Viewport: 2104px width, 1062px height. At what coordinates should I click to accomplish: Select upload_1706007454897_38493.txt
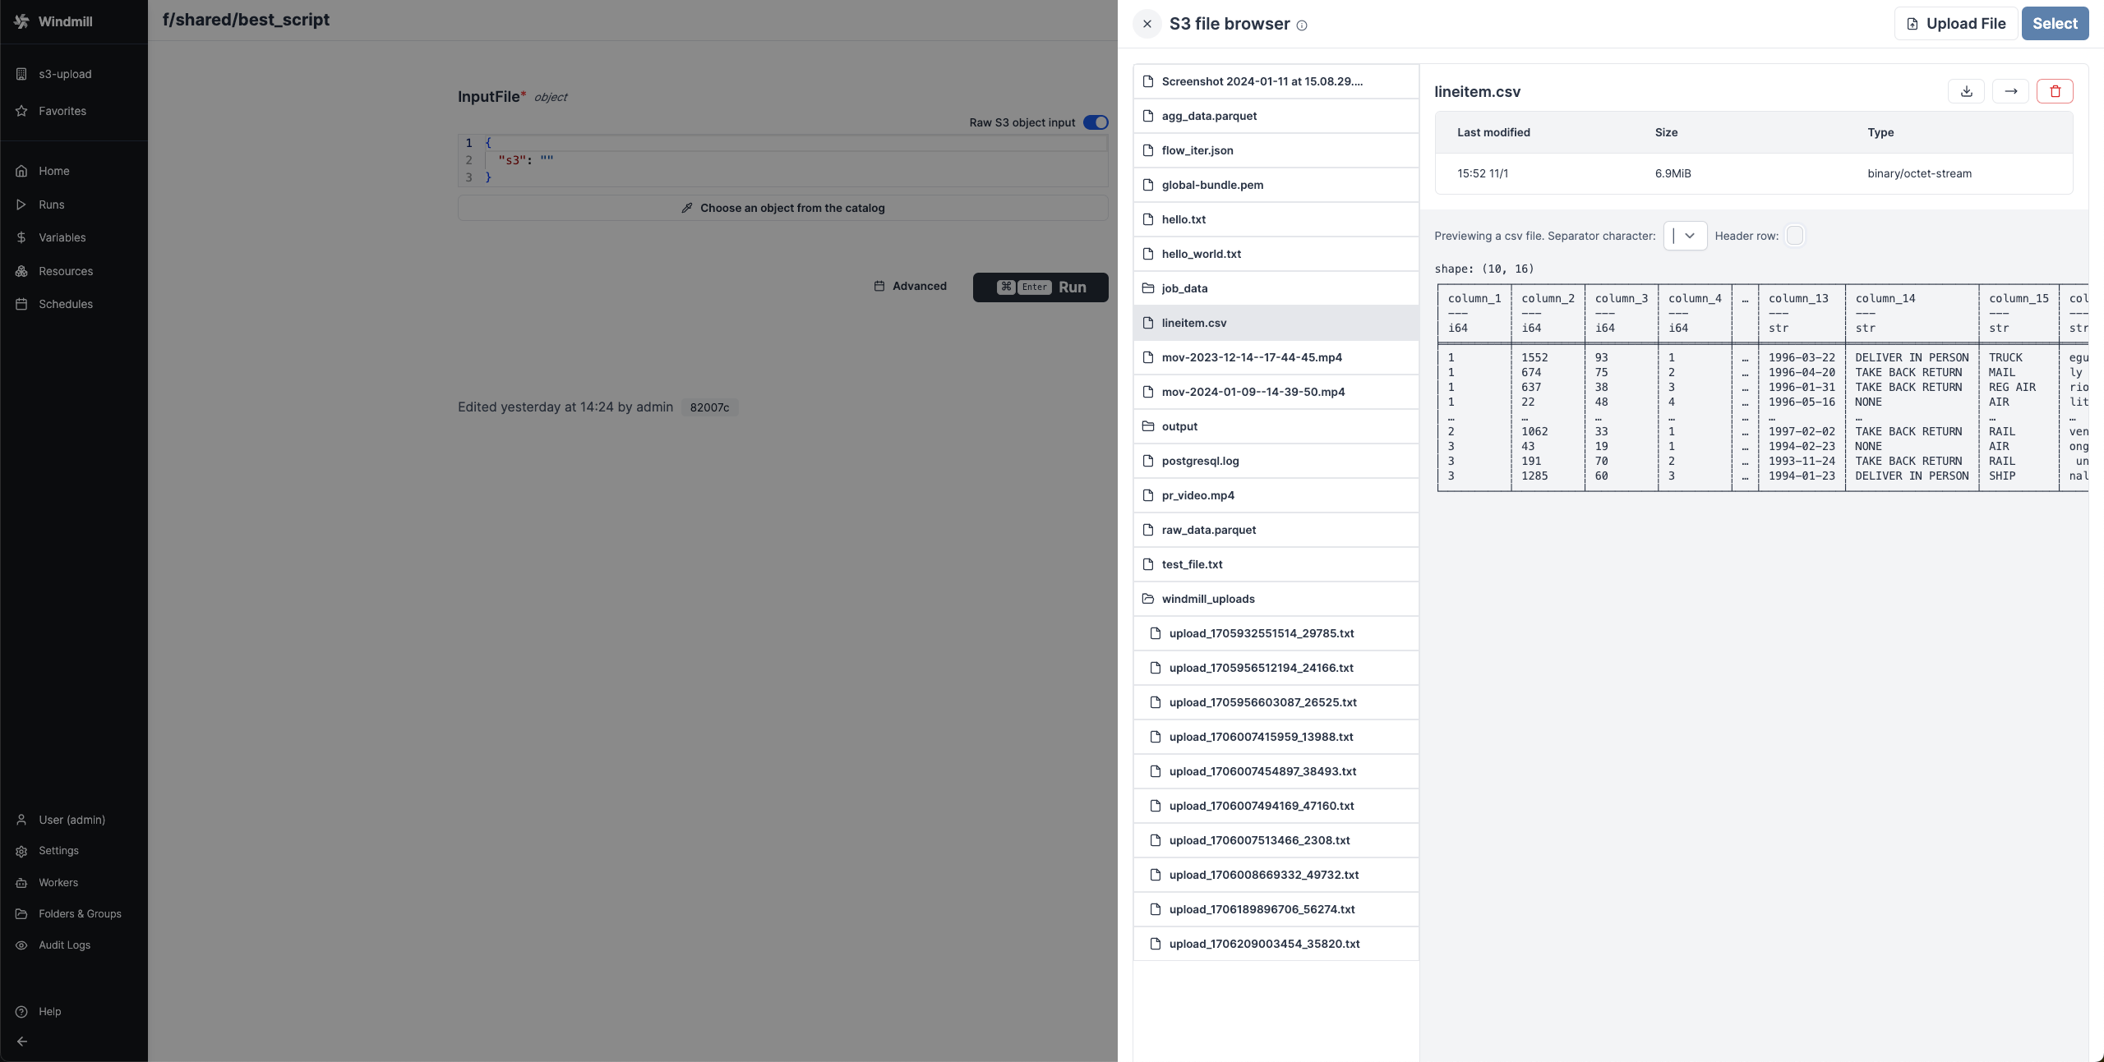pos(1276,771)
